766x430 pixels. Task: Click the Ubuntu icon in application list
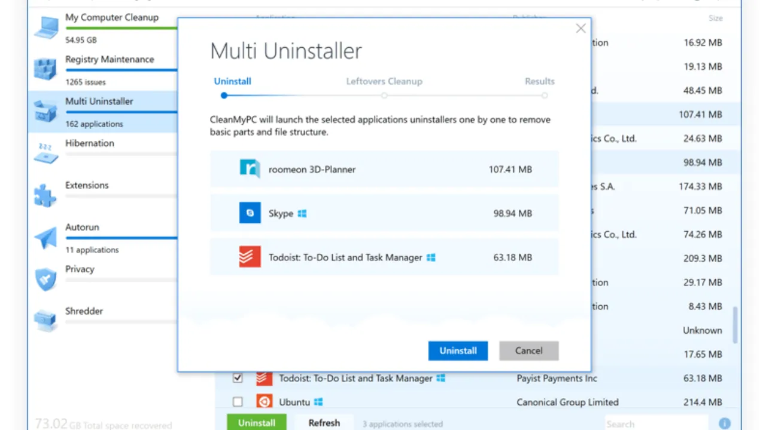[265, 402]
